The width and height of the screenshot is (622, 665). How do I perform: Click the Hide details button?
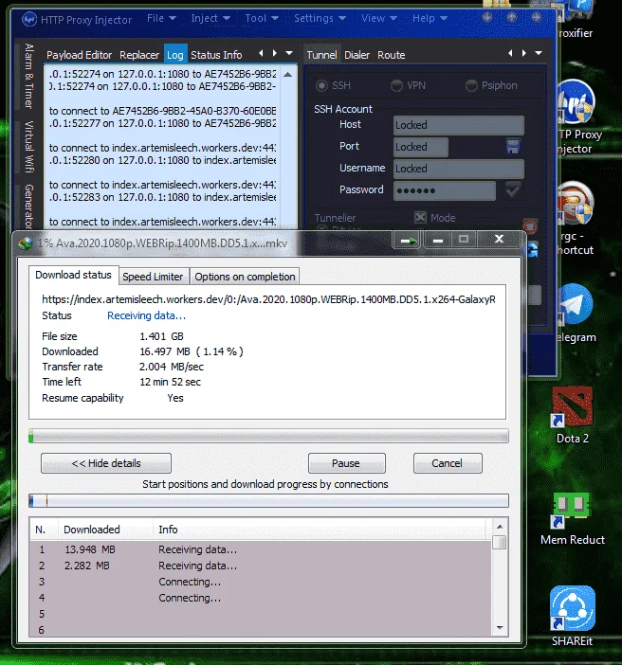coord(106,463)
